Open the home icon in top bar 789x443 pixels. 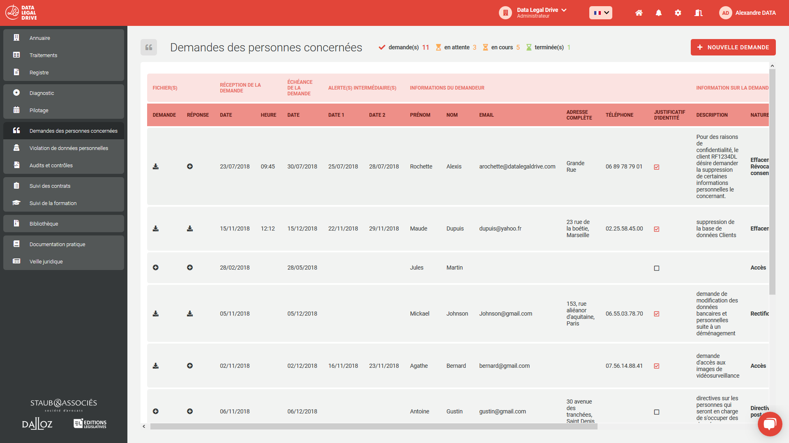(639, 13)
